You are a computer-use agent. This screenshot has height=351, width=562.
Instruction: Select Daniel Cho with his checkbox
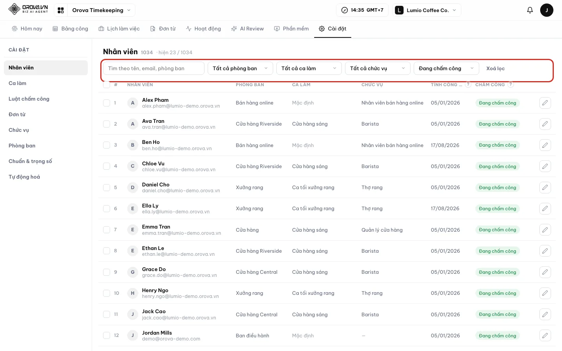[x=107, y=188]
